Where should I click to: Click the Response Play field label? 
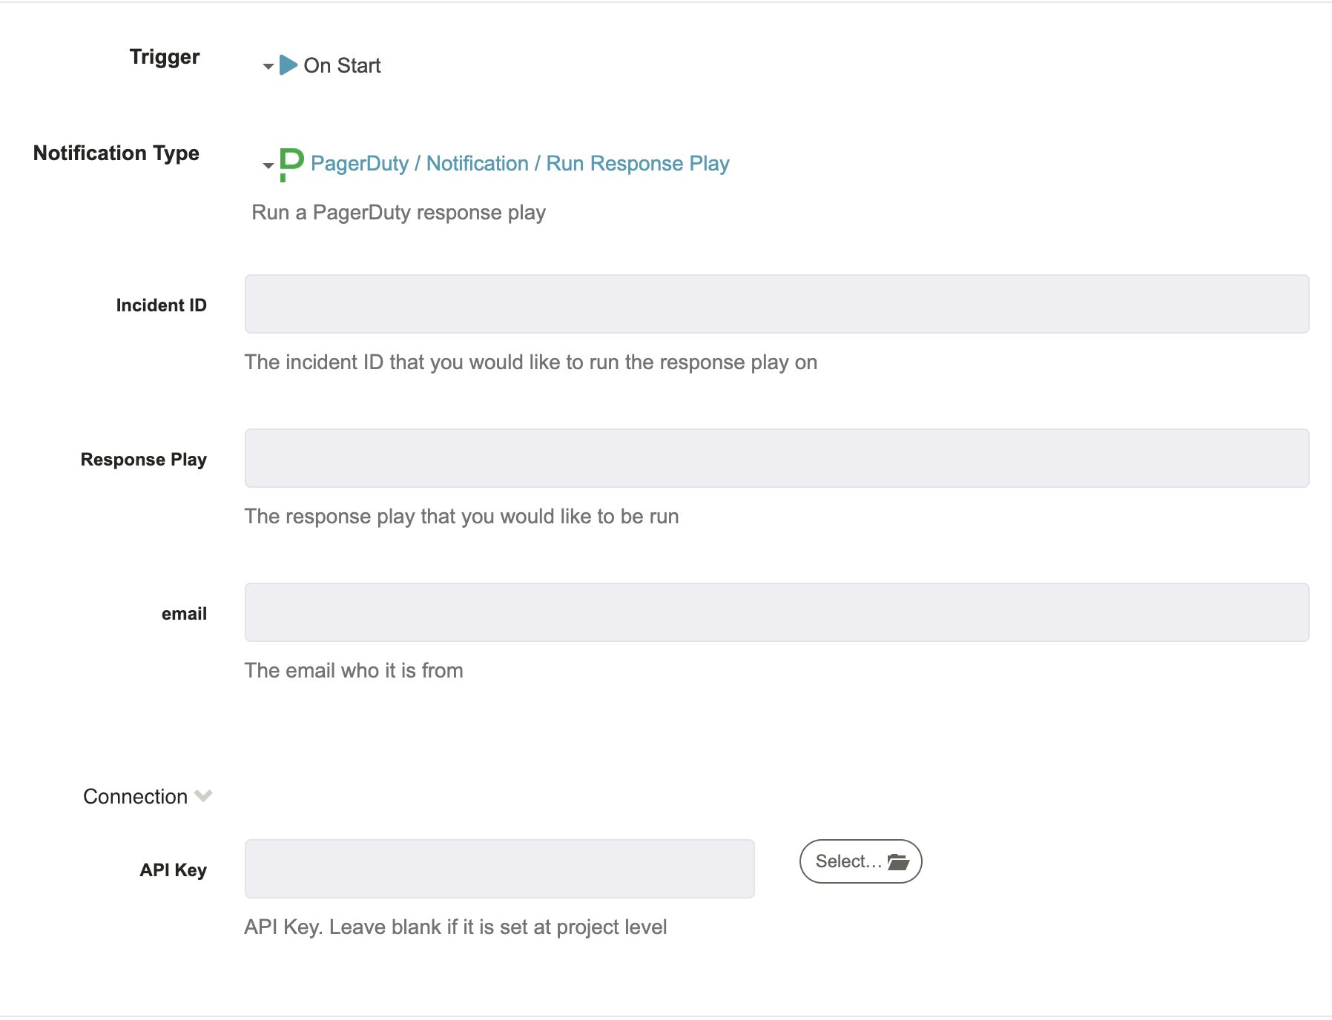[x=143, y=460]
